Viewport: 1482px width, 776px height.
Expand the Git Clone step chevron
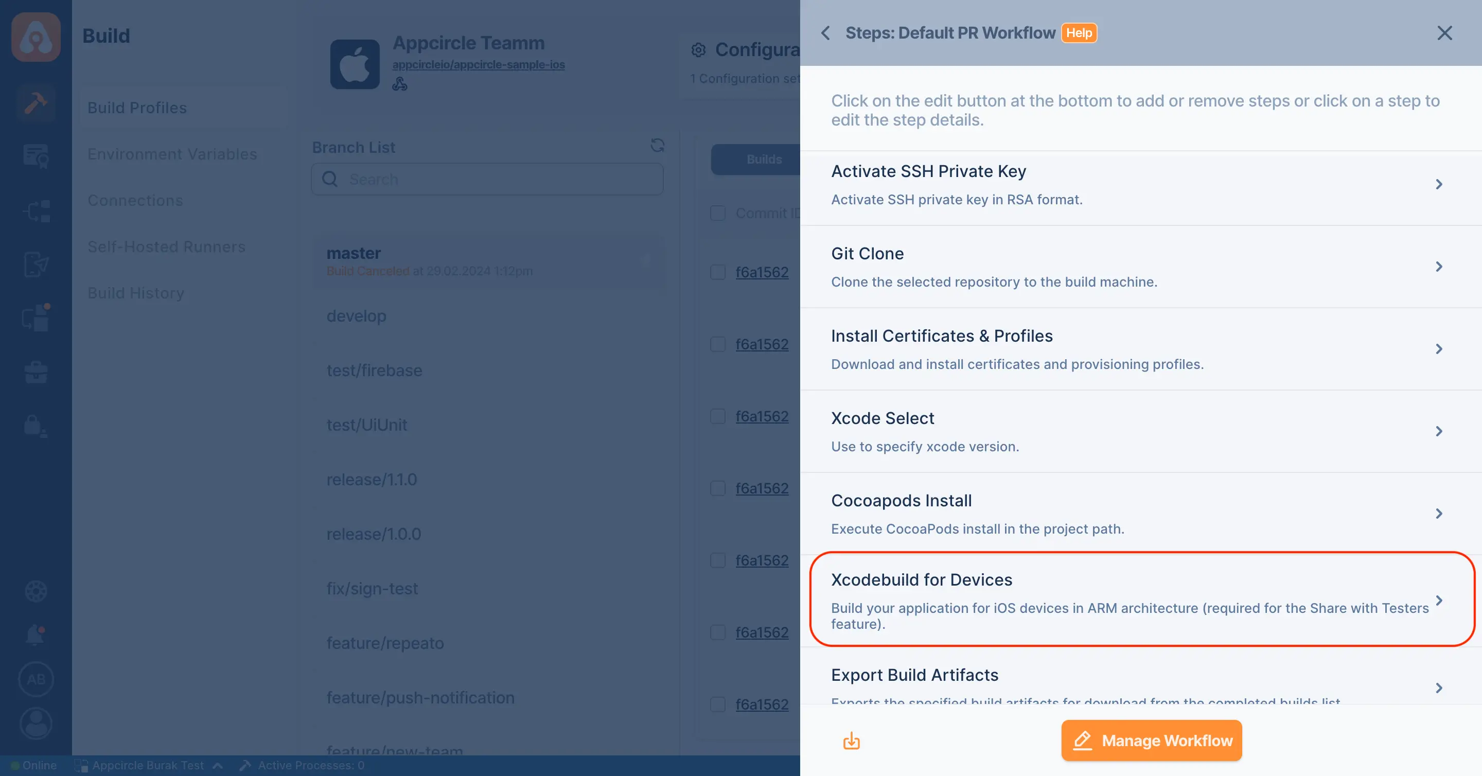[x=1439, y=267]
